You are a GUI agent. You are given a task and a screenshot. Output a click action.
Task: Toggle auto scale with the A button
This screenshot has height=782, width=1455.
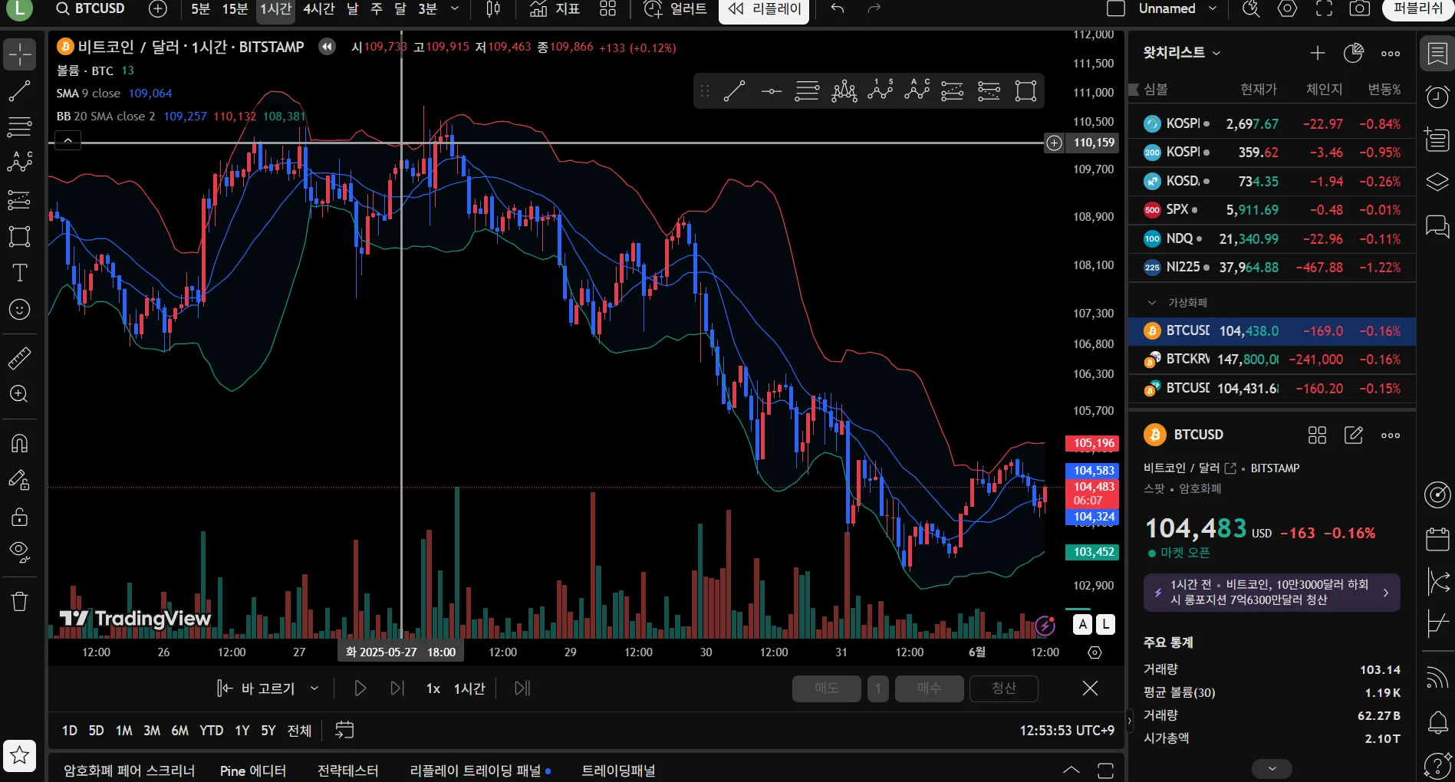[1083, 624]
